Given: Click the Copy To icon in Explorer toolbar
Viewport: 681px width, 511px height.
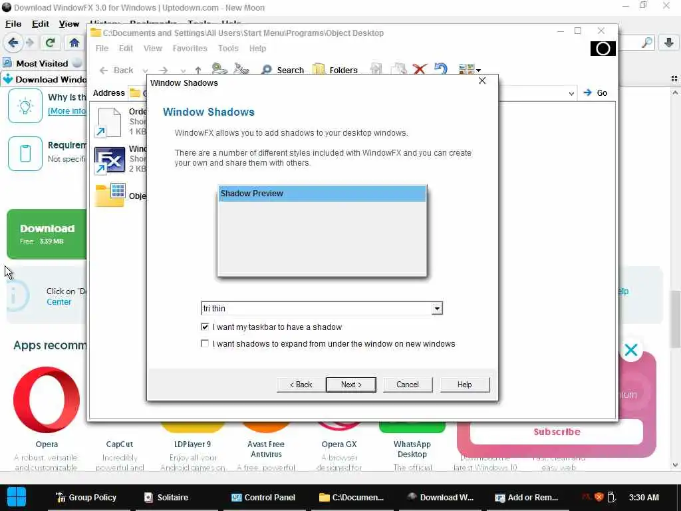Looking at the screenshot, I should [398, 69].
